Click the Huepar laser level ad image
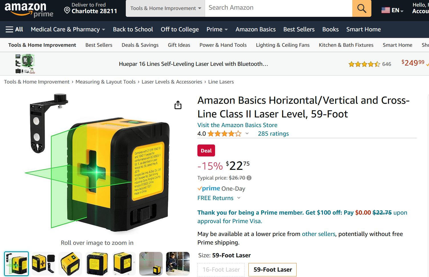Image resolution: width=429 pixels, height=277 pixels. tap(25, 64)
